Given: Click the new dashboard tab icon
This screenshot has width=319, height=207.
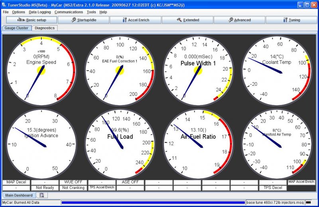Looking at the screenshot, I should point(41,195).
